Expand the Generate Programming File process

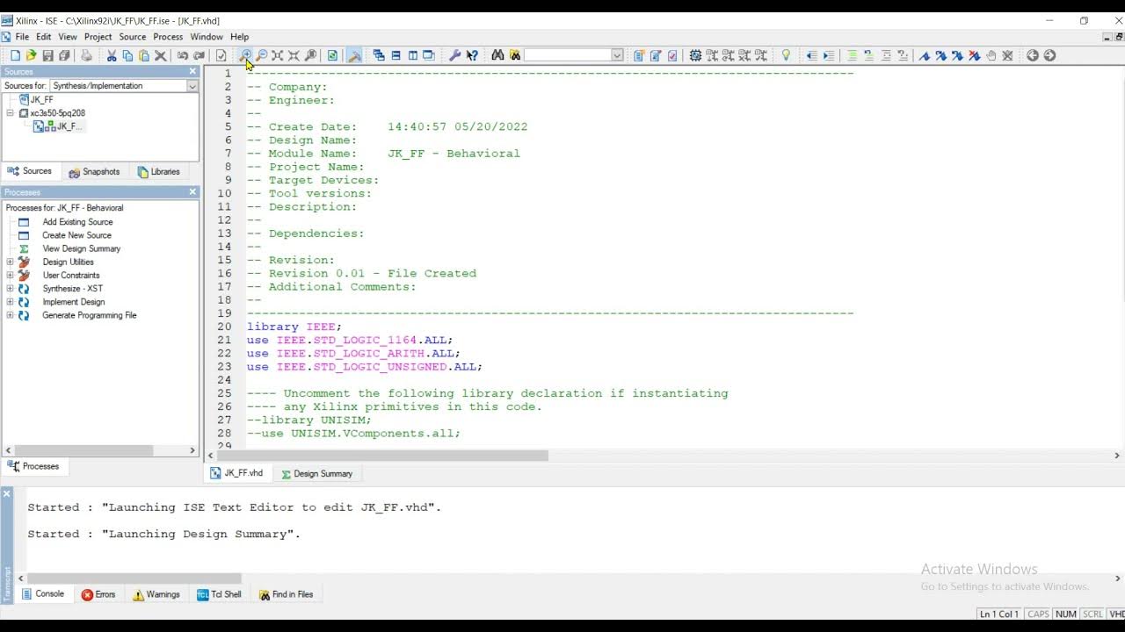(x=11, y=315)
